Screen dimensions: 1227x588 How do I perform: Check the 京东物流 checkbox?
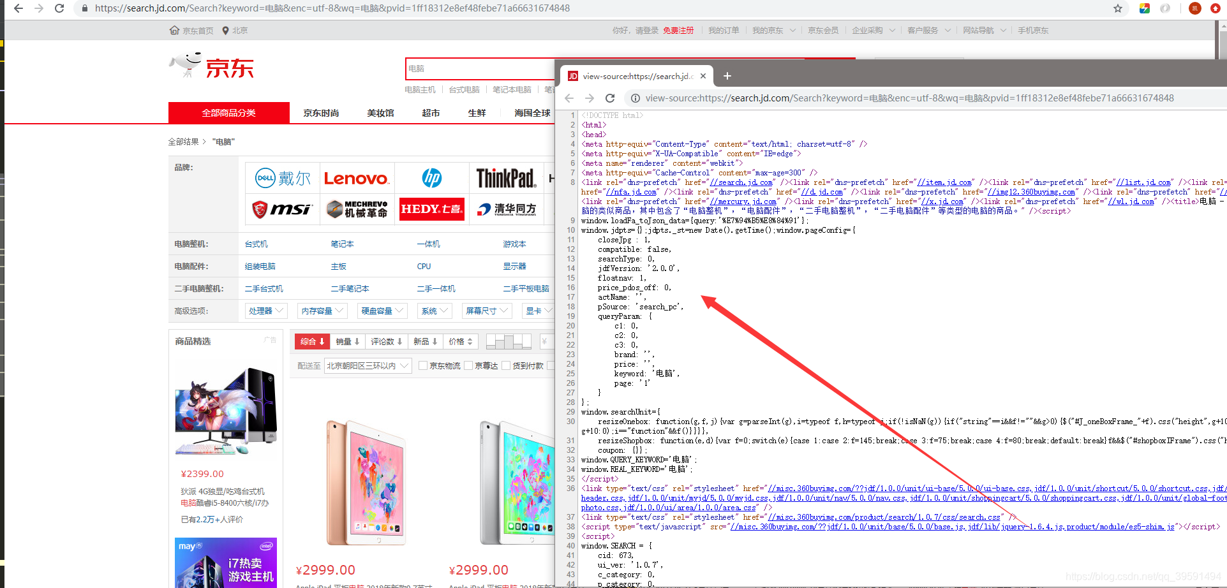[x=423, y=365]
